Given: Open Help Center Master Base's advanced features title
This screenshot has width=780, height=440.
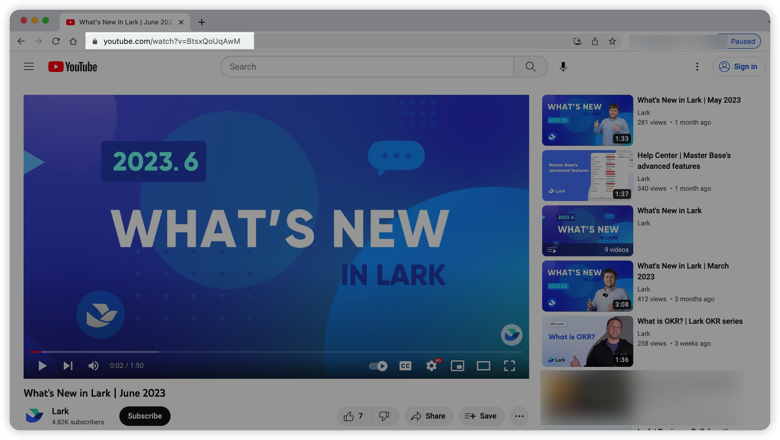Looking at the screenshot, I should click(684, 161).
